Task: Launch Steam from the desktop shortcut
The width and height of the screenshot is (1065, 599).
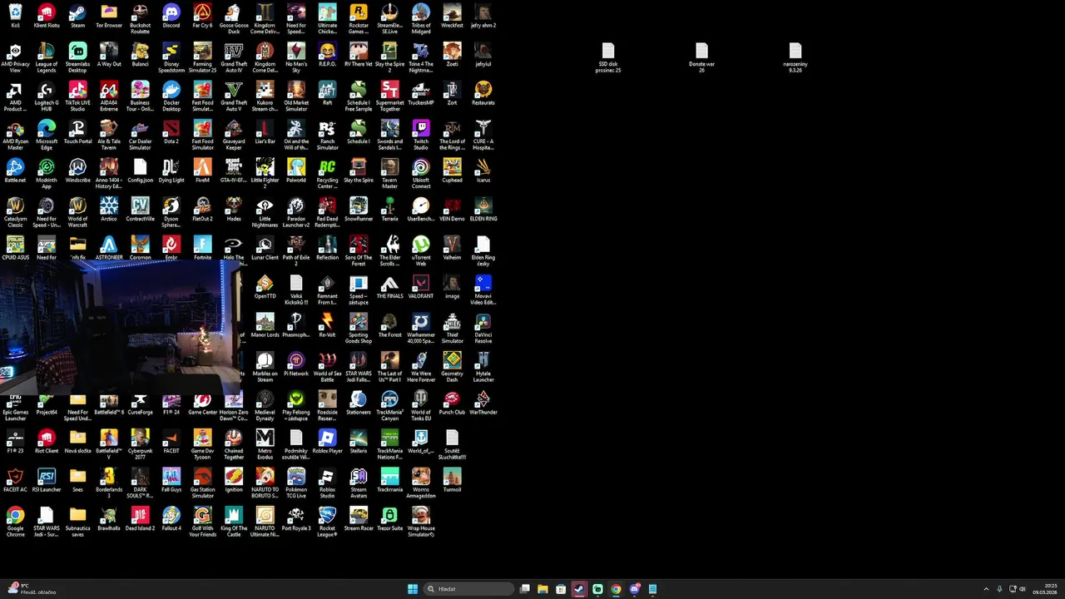Action: [x=77, y=16]
